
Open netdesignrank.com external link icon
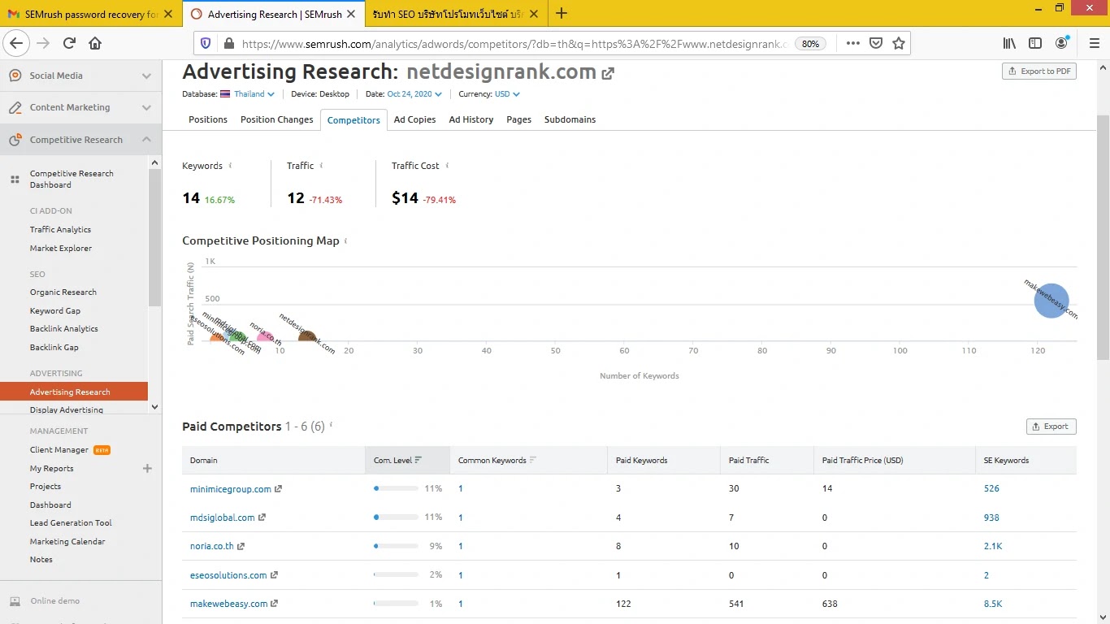(608, 74)
